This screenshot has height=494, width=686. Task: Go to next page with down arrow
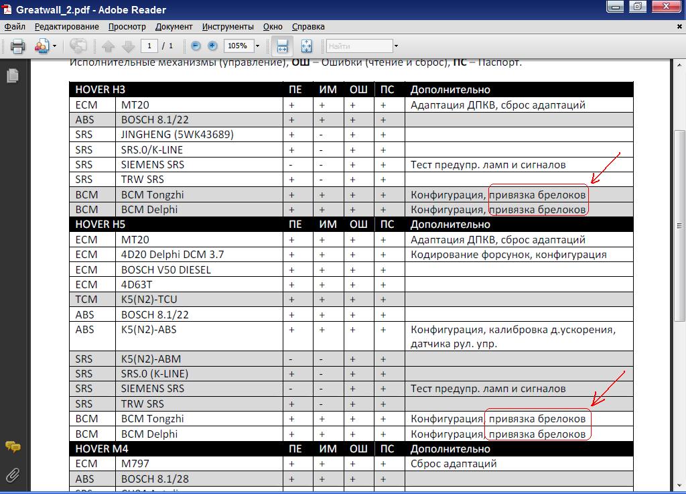click(128, 46)
